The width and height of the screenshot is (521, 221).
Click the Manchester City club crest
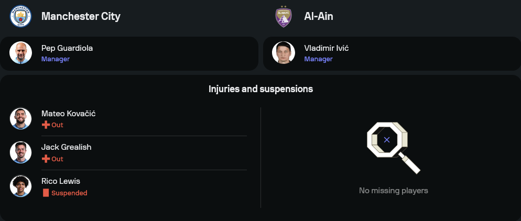tap(21, 16)
